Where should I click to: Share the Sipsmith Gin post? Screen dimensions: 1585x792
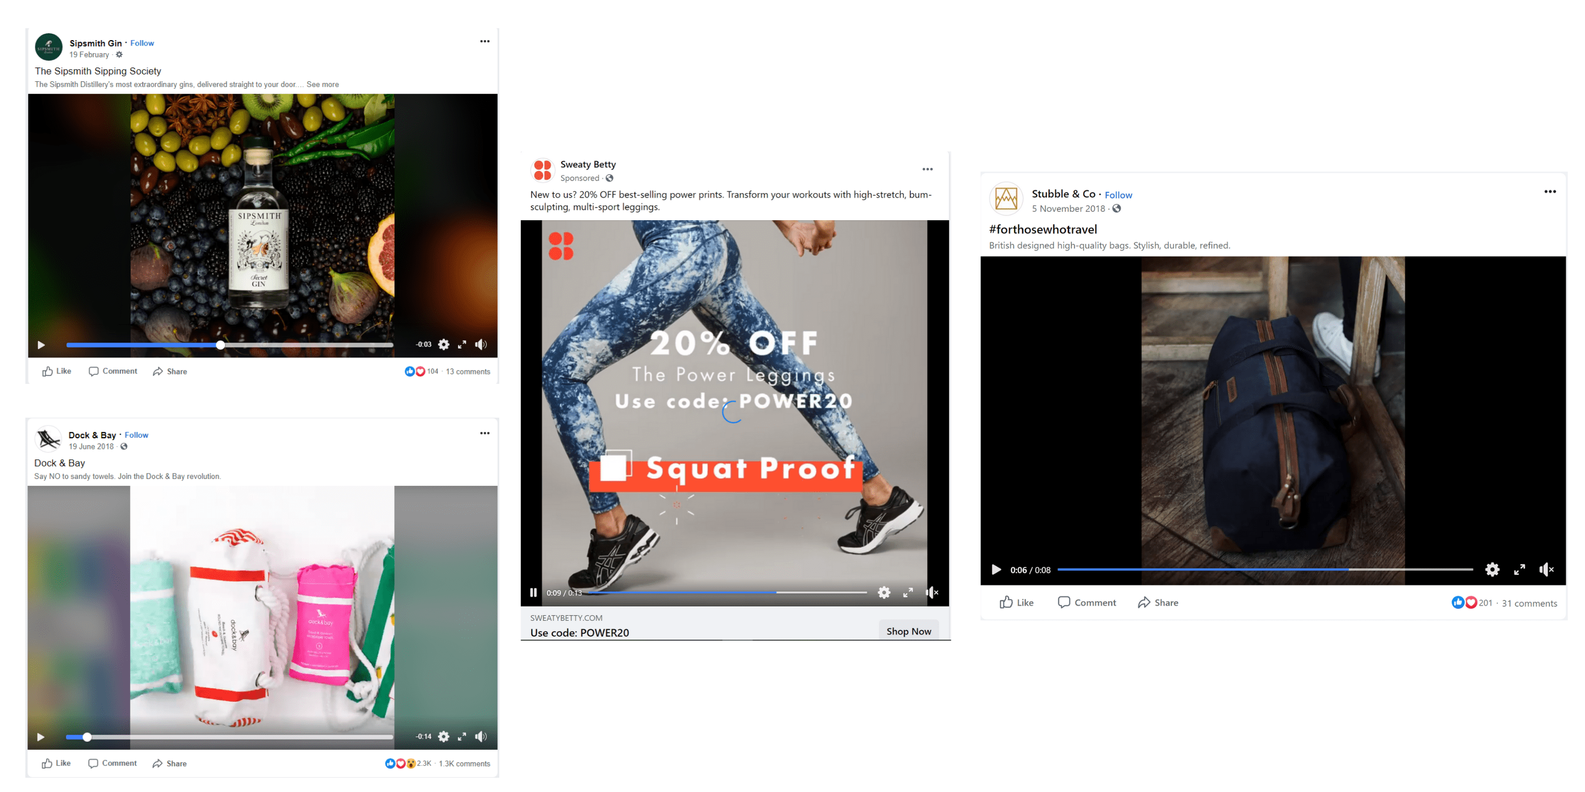point(170,371)
